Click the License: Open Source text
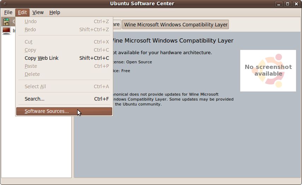Image resolution: width=302 pixels, height=185 pixels. point(132,62)
